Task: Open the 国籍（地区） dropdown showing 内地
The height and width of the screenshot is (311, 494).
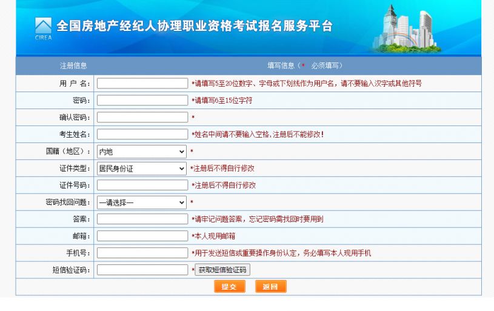Action: (142, 152)
